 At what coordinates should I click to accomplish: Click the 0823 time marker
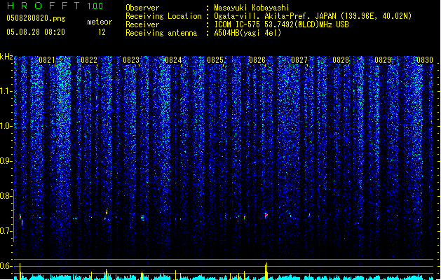[131, 60]
